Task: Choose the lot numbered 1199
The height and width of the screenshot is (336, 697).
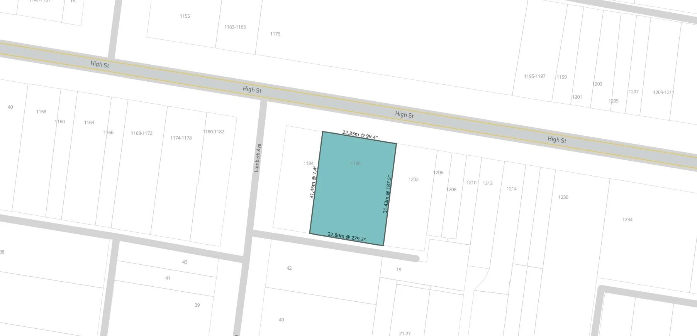Action: [x=562, y=77]
